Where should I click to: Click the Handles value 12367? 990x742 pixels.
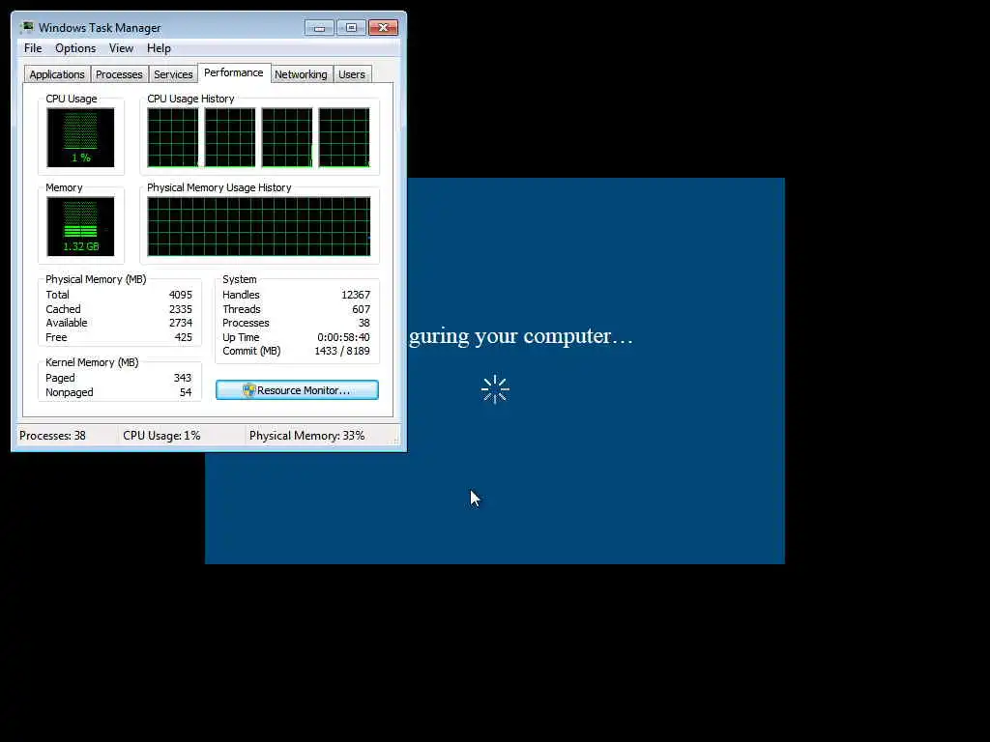356,295
